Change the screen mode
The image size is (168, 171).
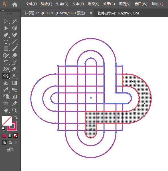10,150
